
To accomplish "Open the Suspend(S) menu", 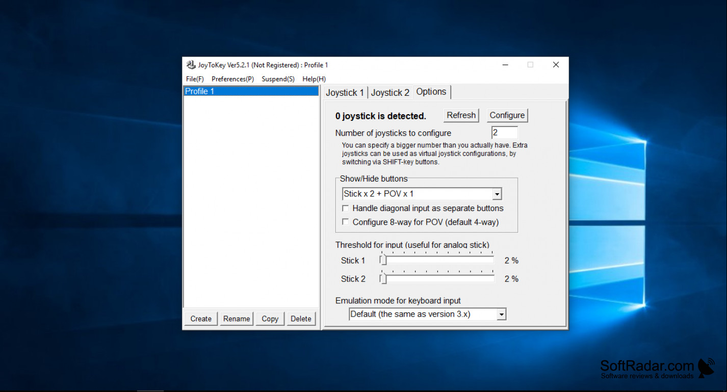I will click(278, 79).
